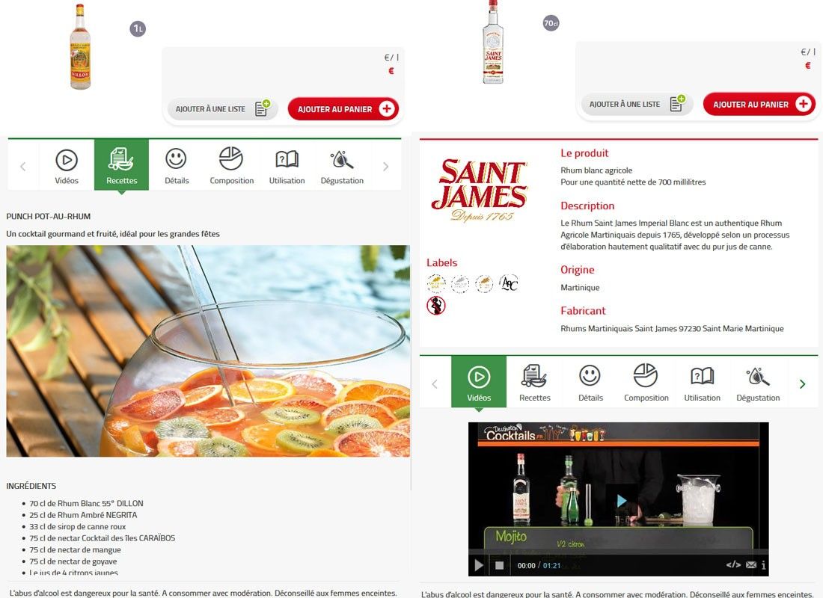Open Recettes tab in Saint James panel
This screenshot has height=598, width=823.
tap(534, 382)
